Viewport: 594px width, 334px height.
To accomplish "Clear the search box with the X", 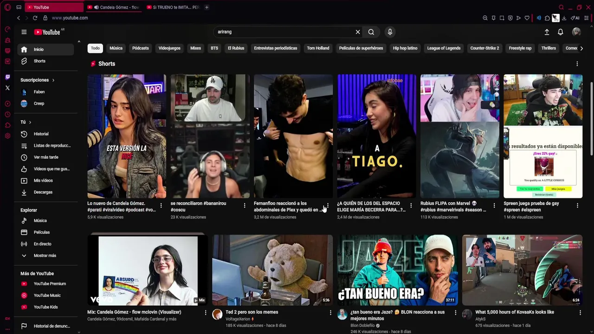I will click(358, 32).
